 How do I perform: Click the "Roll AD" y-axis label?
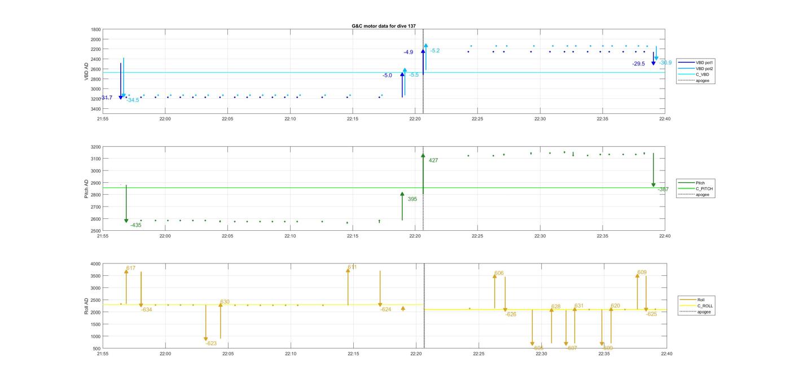pos(87,306)
